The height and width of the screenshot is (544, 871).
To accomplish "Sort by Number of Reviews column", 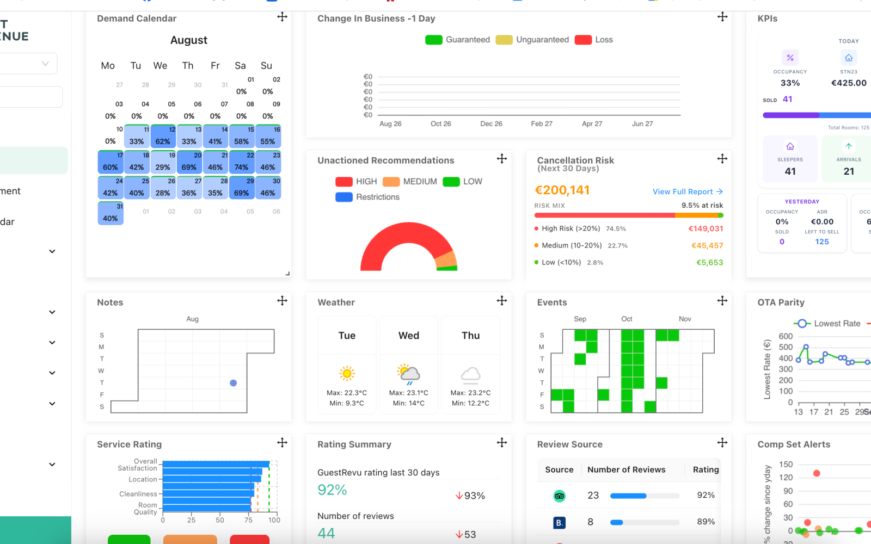I will (626, 469).
